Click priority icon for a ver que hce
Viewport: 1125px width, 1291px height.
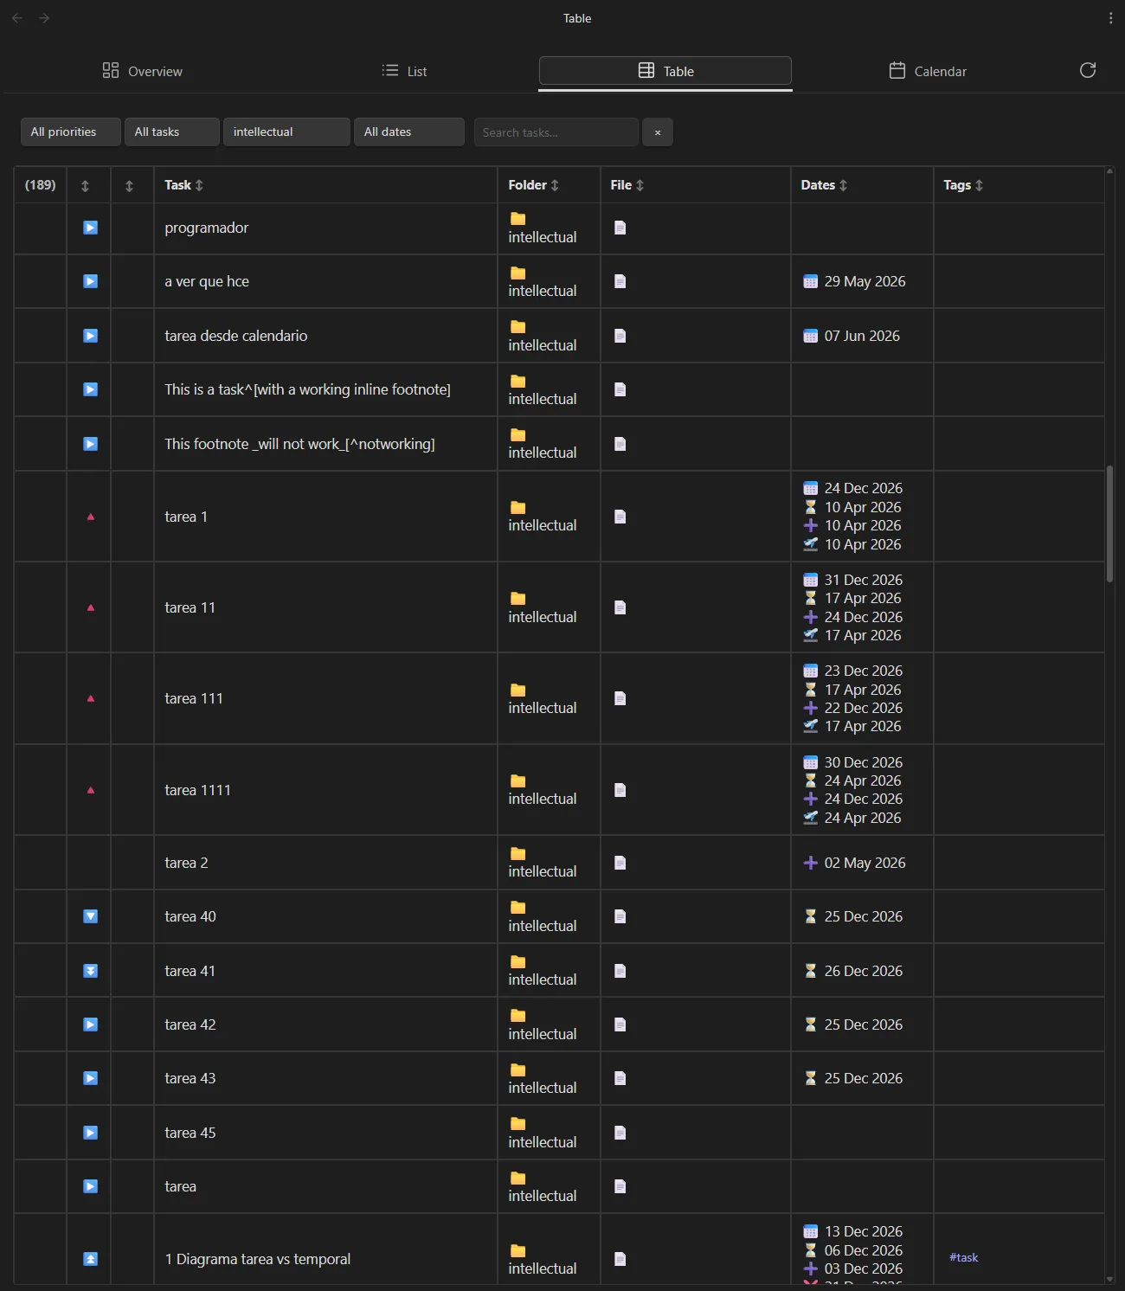[90, 281]
